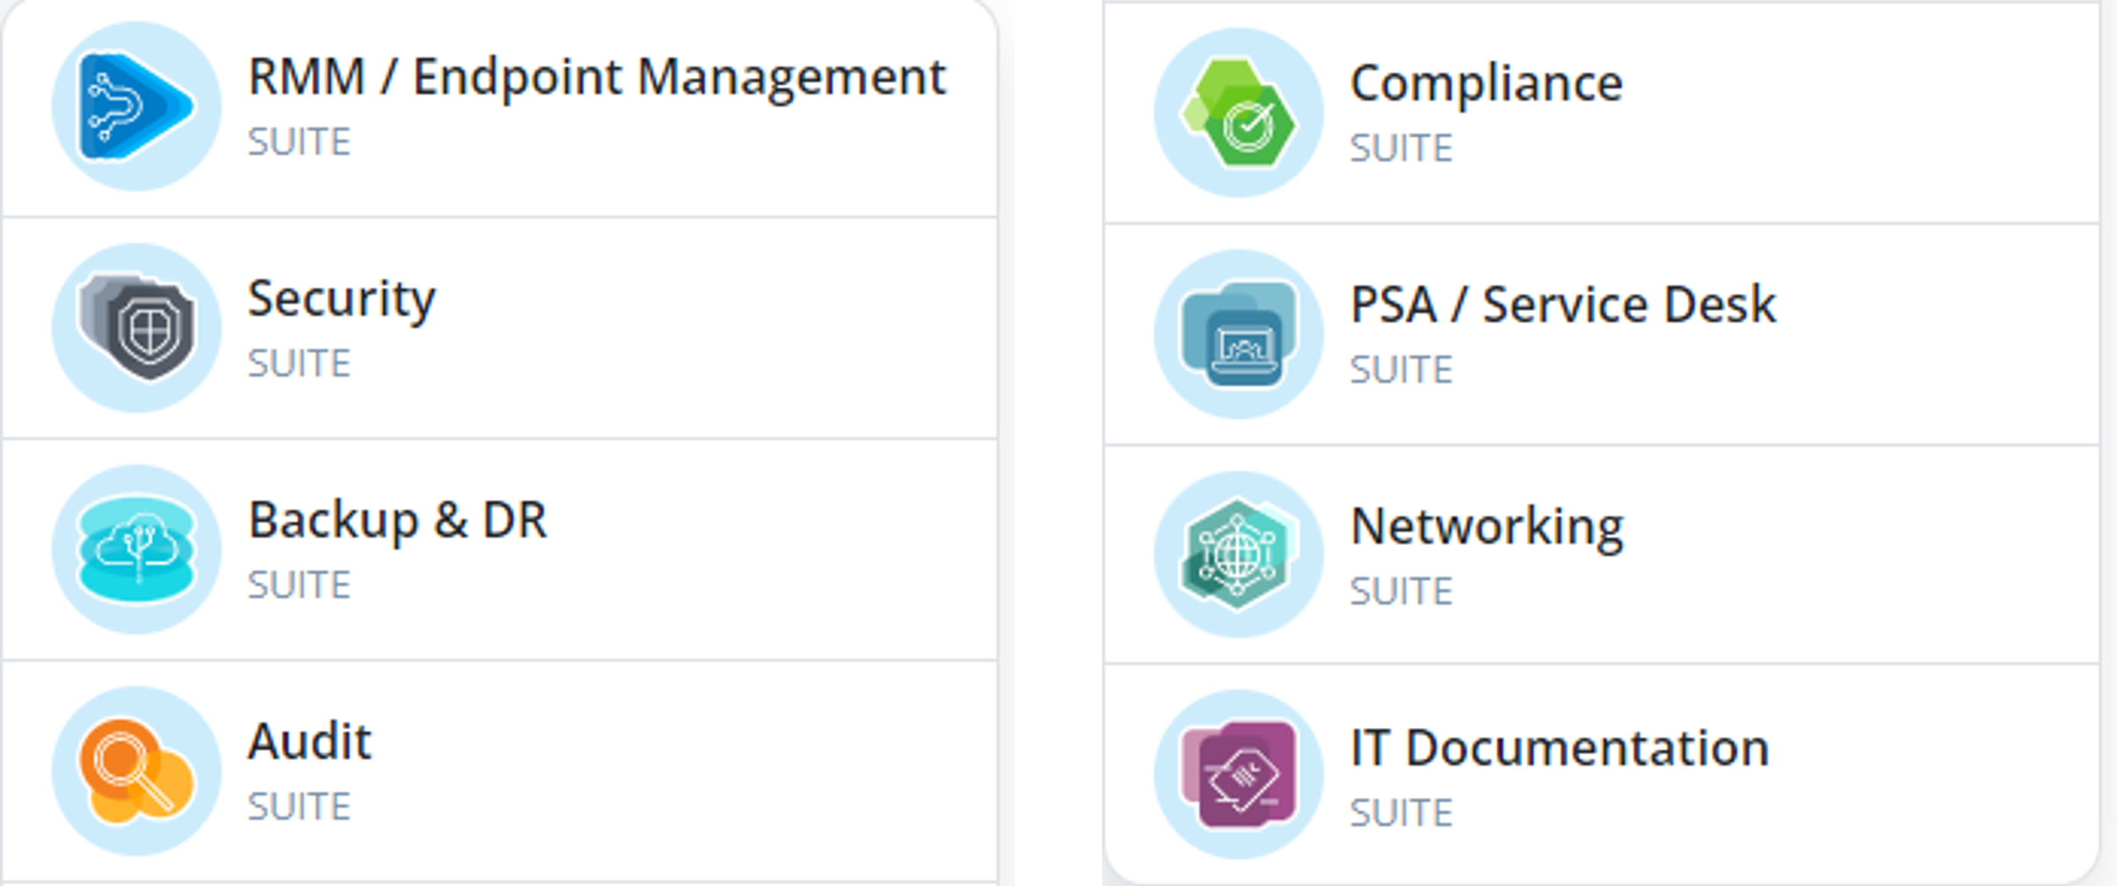Click the orange Audit magnifier icon

click(x=136, y=770)
